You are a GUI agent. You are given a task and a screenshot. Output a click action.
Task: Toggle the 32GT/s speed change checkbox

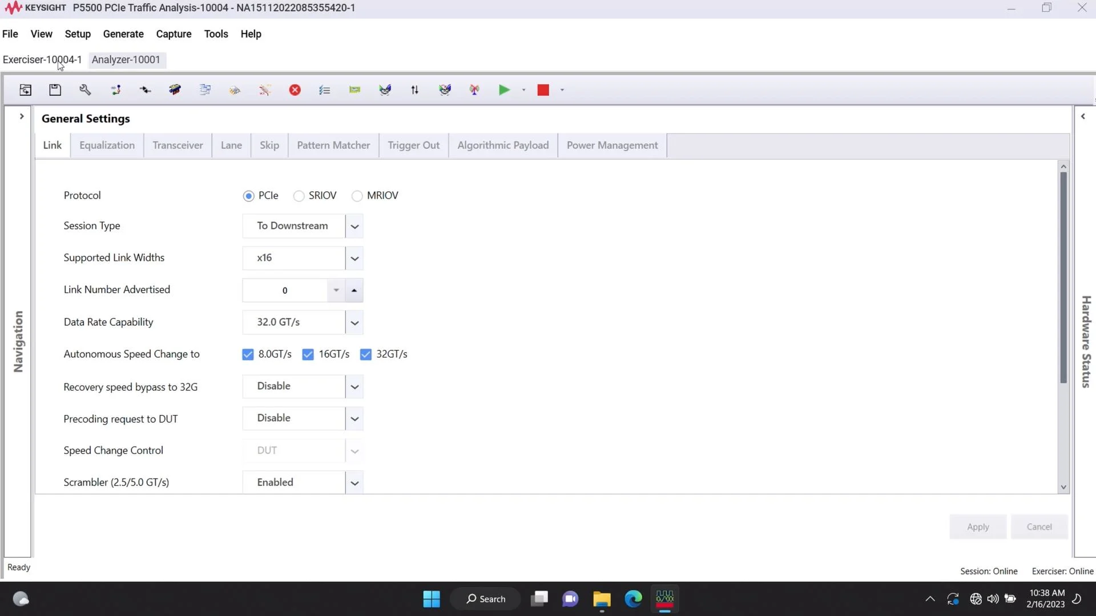(366, 354)
